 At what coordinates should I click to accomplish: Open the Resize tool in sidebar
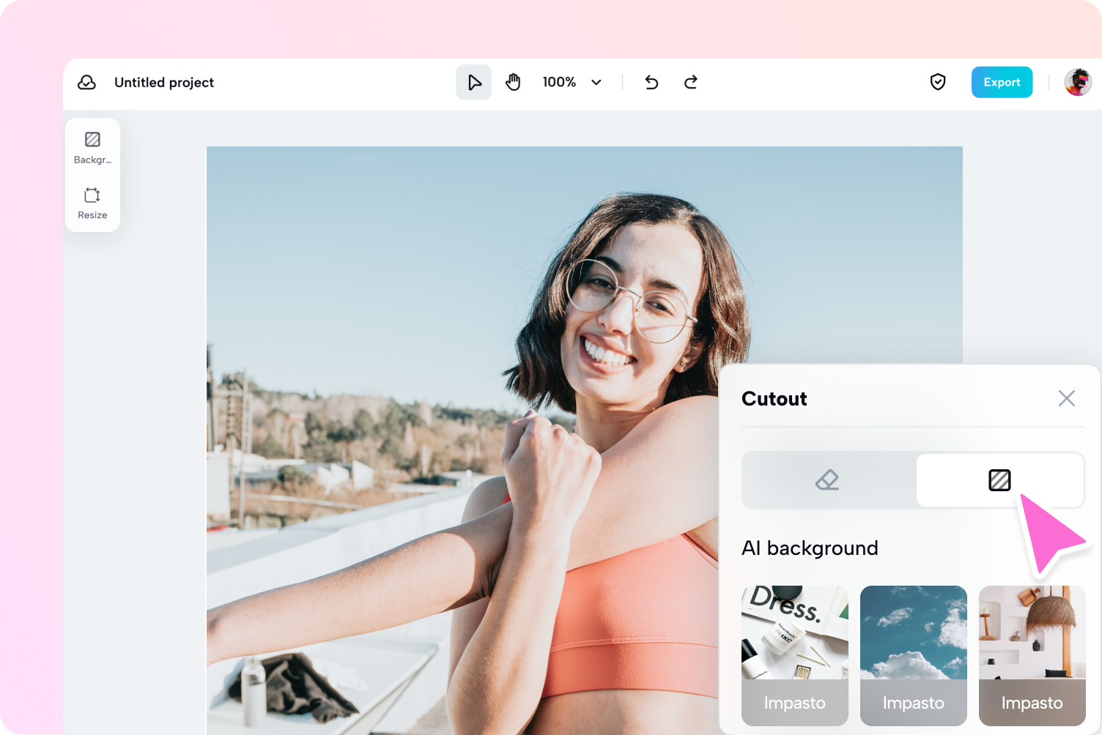pyautogui.click(x=92, y=203)
